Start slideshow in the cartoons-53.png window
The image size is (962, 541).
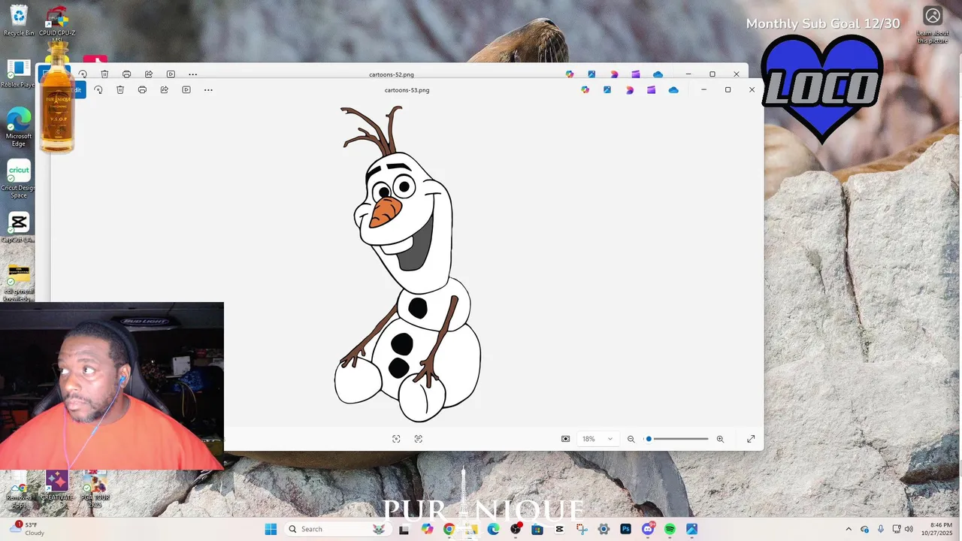coord(186,90)
